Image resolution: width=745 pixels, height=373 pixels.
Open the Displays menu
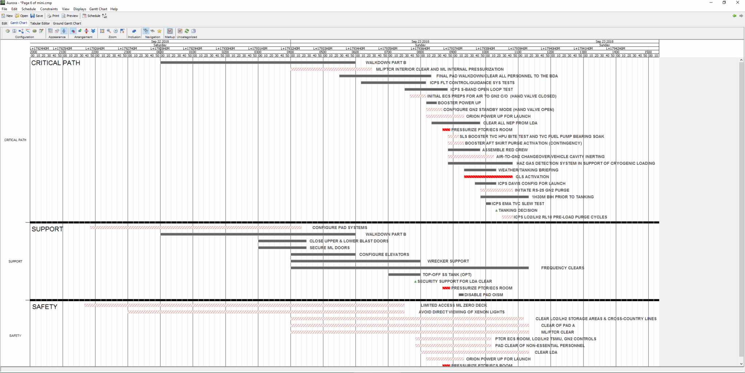coord(80,9)
